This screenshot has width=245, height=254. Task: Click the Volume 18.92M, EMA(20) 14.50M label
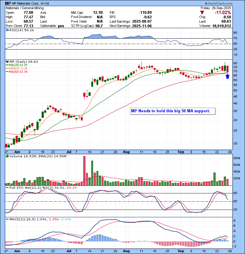point(38,156)
